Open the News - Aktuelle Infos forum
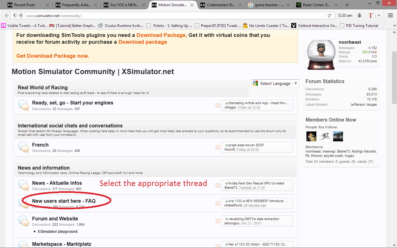The width and height of the screenshot is (397, 248). (57, 183)
